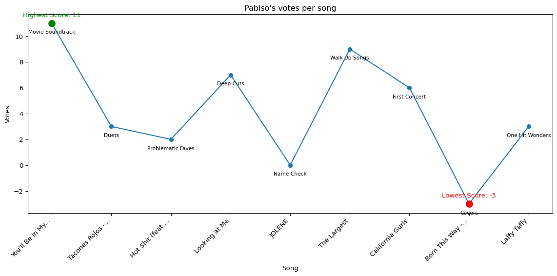Click the "Movie Soundtrack" point label
The width and height of the screenshot is (557, 276).
coord(52,32)
